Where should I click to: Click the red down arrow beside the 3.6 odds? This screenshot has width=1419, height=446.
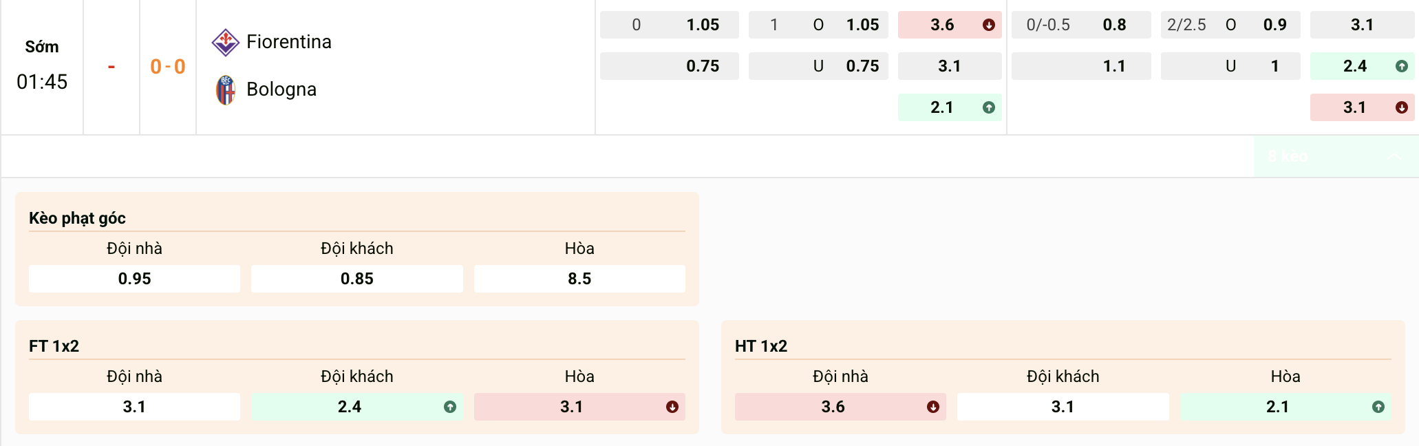click(989, 23)
